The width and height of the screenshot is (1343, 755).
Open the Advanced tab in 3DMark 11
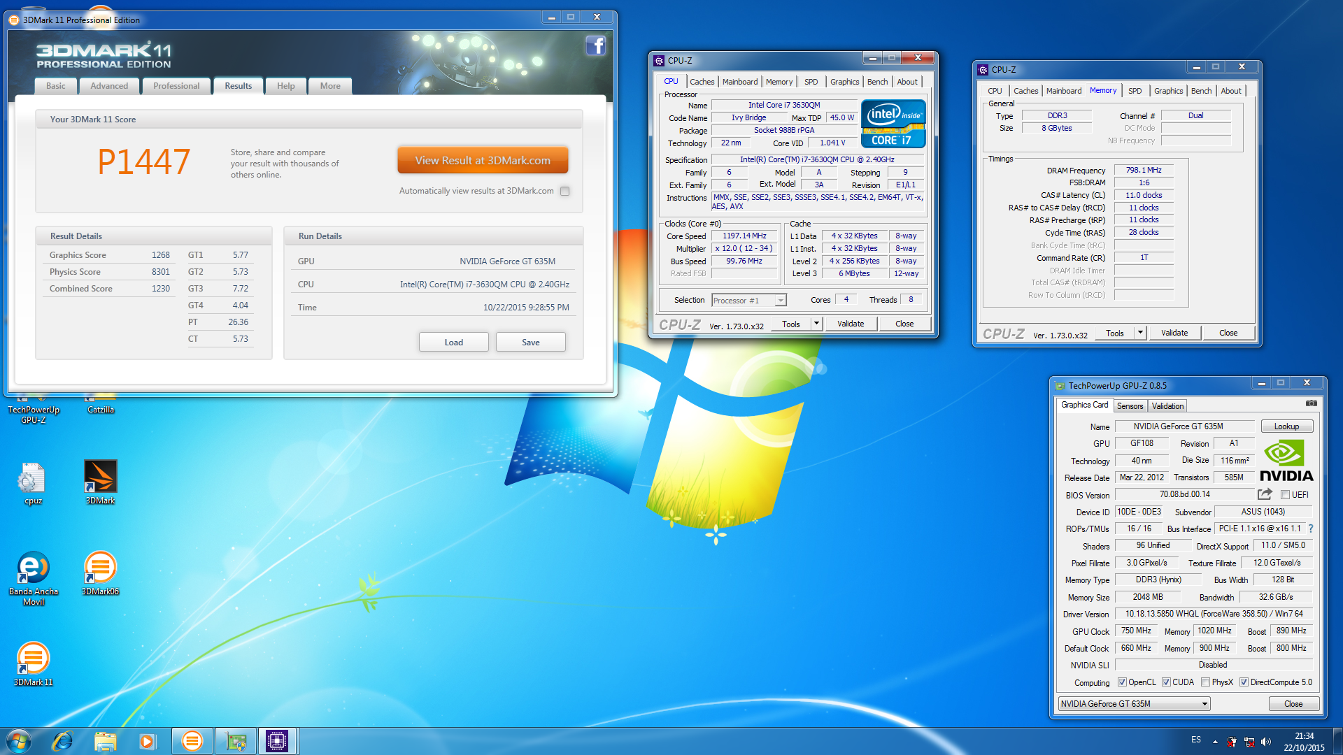click(109, 86)
